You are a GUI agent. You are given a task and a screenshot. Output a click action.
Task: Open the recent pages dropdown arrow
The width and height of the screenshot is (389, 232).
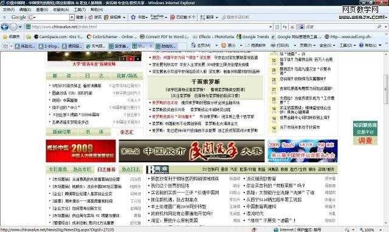[x=20, y=27]
